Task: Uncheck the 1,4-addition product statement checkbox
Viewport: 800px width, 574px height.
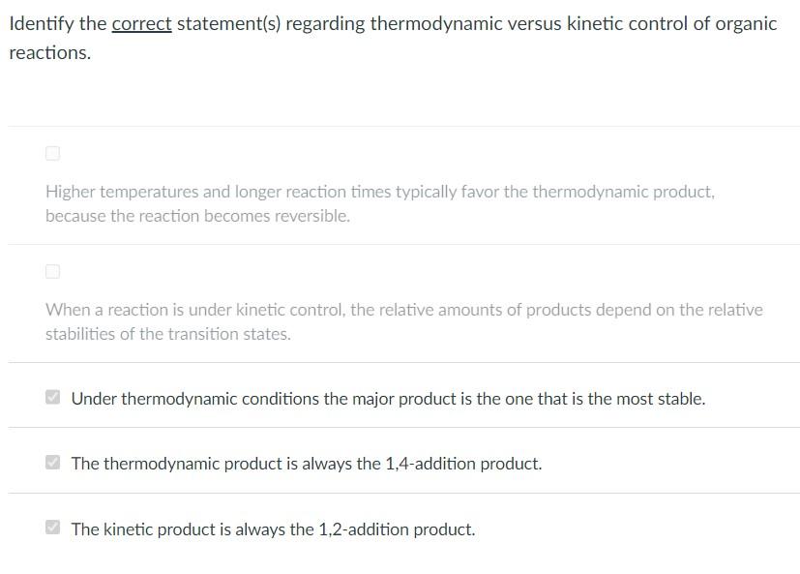Action: [52, 462]
